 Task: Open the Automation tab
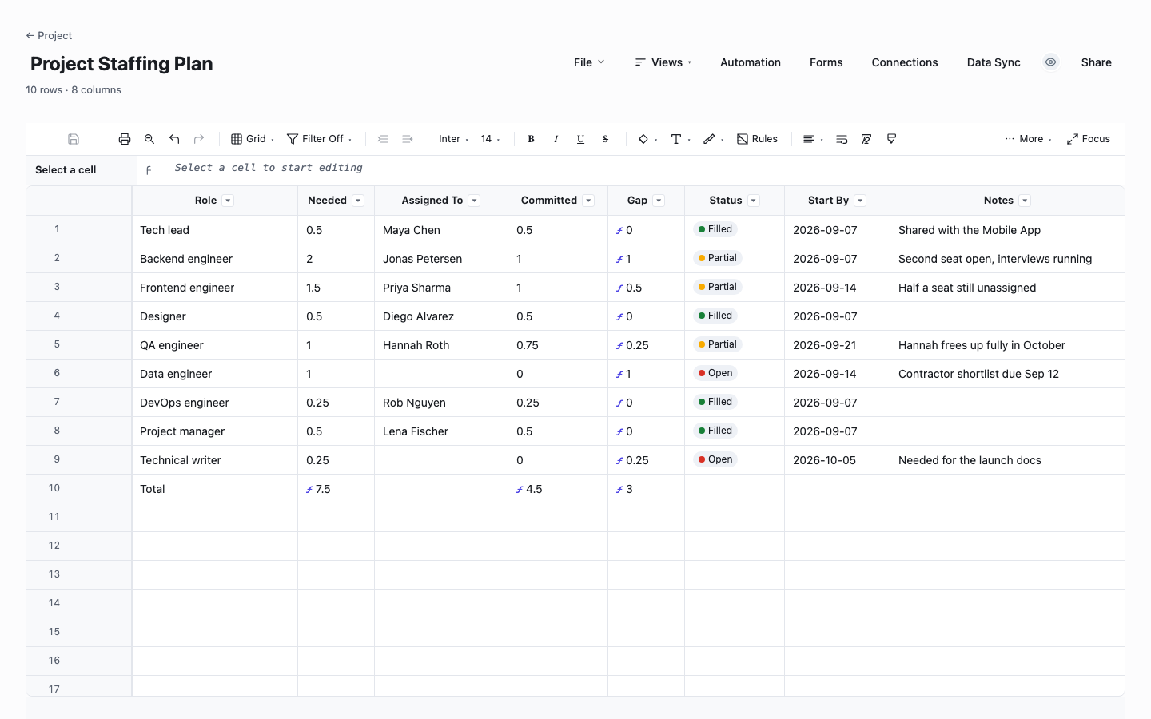click(751, 62)
